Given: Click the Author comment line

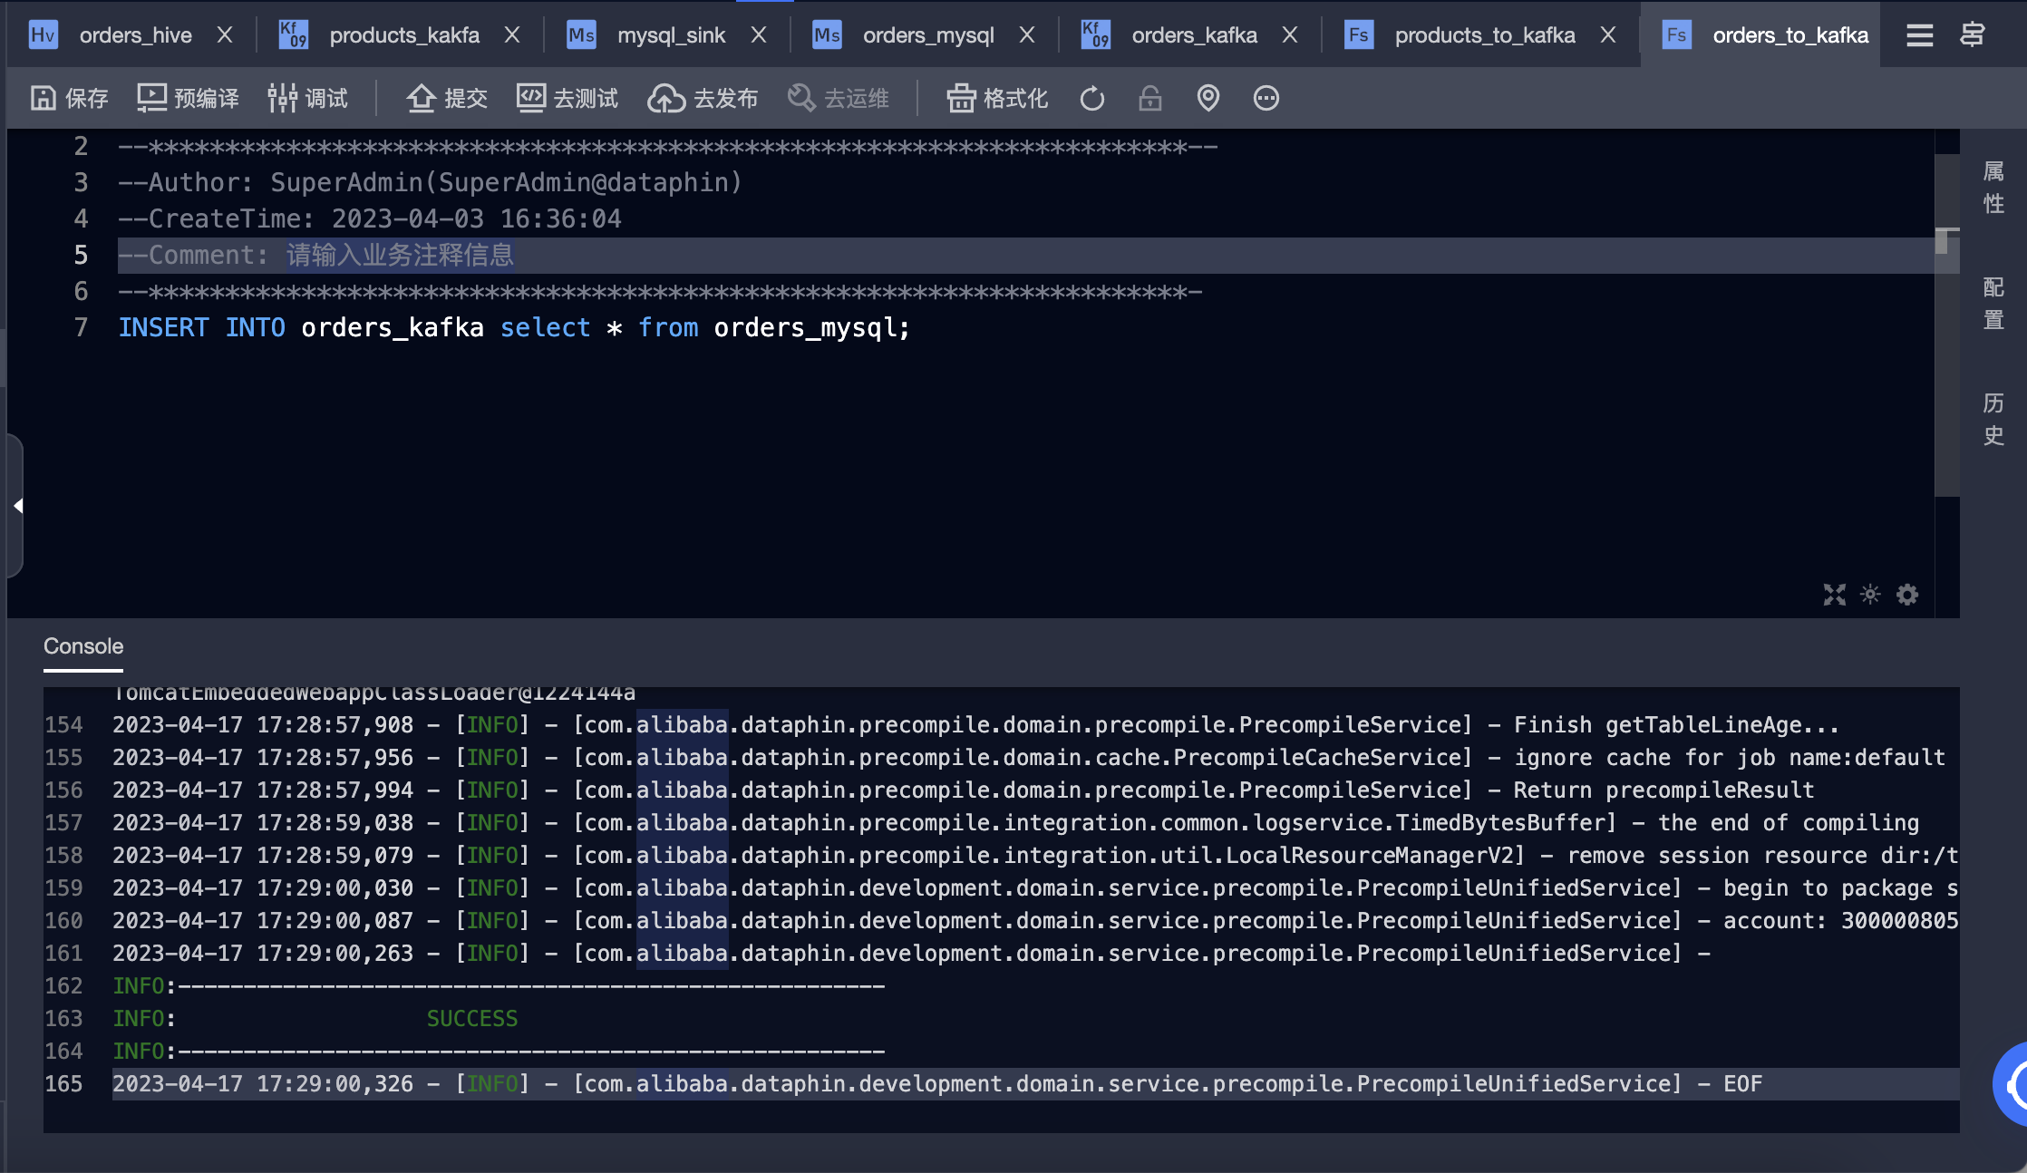Looking at the screenshot, I should pyautogui.click(x=430, y=182).
